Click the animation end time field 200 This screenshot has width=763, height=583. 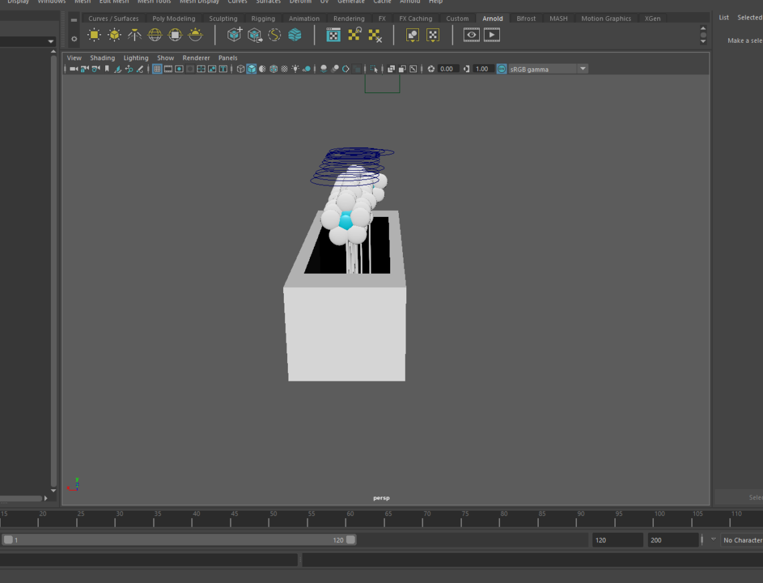(x=673, y=540)
